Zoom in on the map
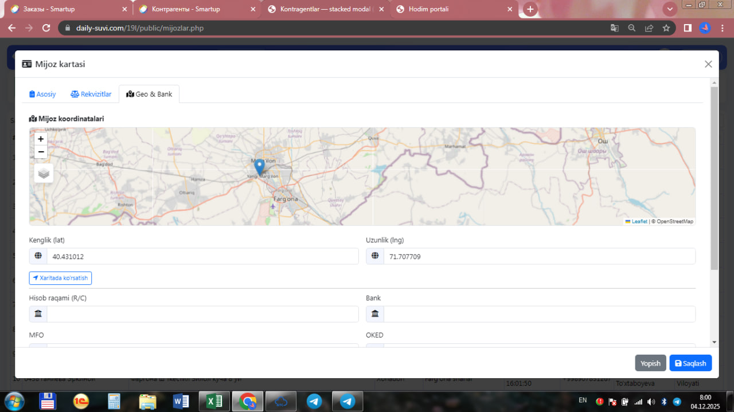 click(x=41, y=139)
